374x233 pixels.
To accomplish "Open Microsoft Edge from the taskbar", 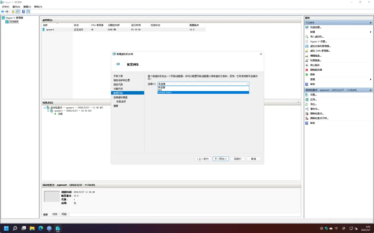I will click(x=41, y=228).
